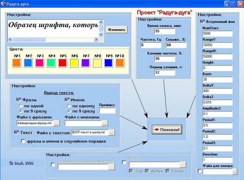Click the Изменить font button
The height and width of the screenshot is (180, 244).
[x=117, y=30]
